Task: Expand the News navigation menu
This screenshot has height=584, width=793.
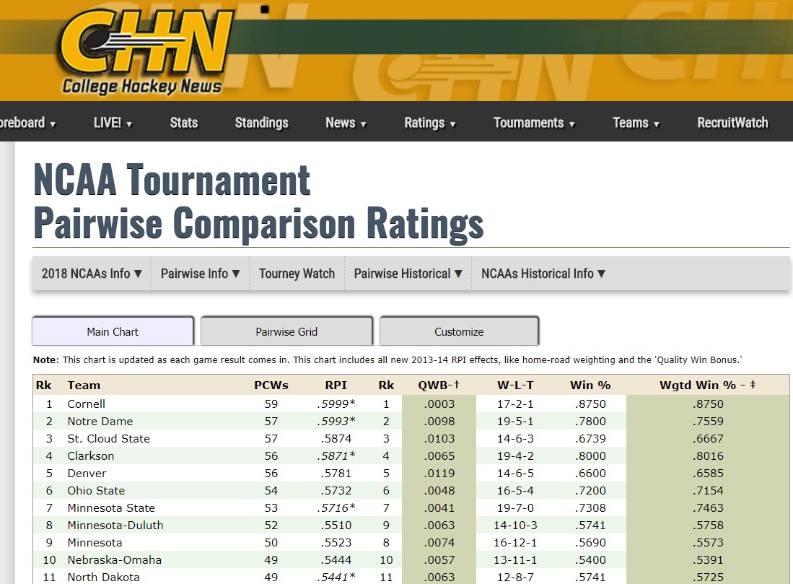Action: pyautogui.click(x=346, y=123)
